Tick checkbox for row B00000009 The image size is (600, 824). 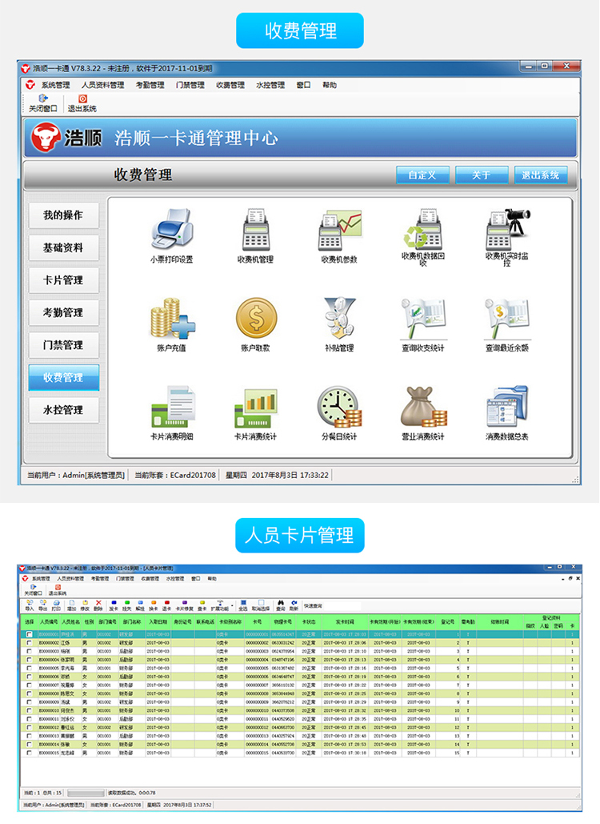click(x=29, y=702)
